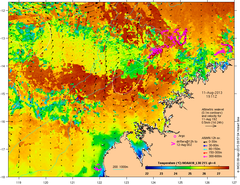Select the black 0-30m arrow in legend
Viewport: 240px width, 185px height.
[x=205, y=142]
